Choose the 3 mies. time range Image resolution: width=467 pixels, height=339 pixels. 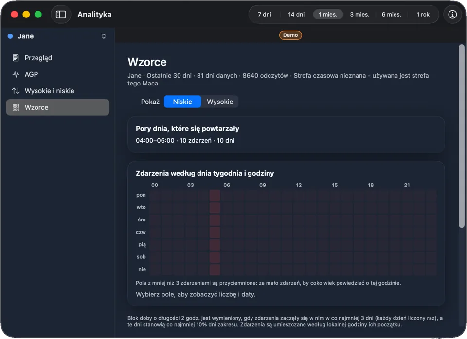click(359, 14)
